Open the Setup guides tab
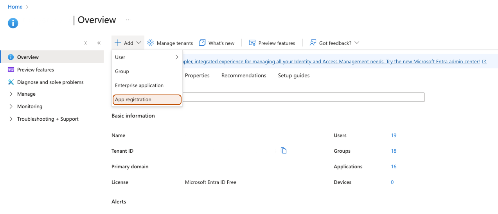 (x=294, y=75)
